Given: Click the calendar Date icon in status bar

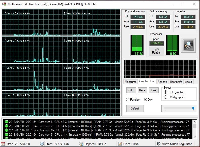Looking at the screenshot, I should [x=3, y=144].
